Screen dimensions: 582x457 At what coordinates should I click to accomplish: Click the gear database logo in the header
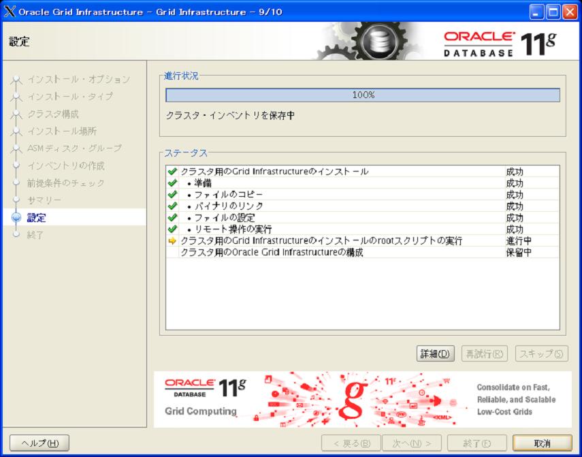(x=371, y=40)
